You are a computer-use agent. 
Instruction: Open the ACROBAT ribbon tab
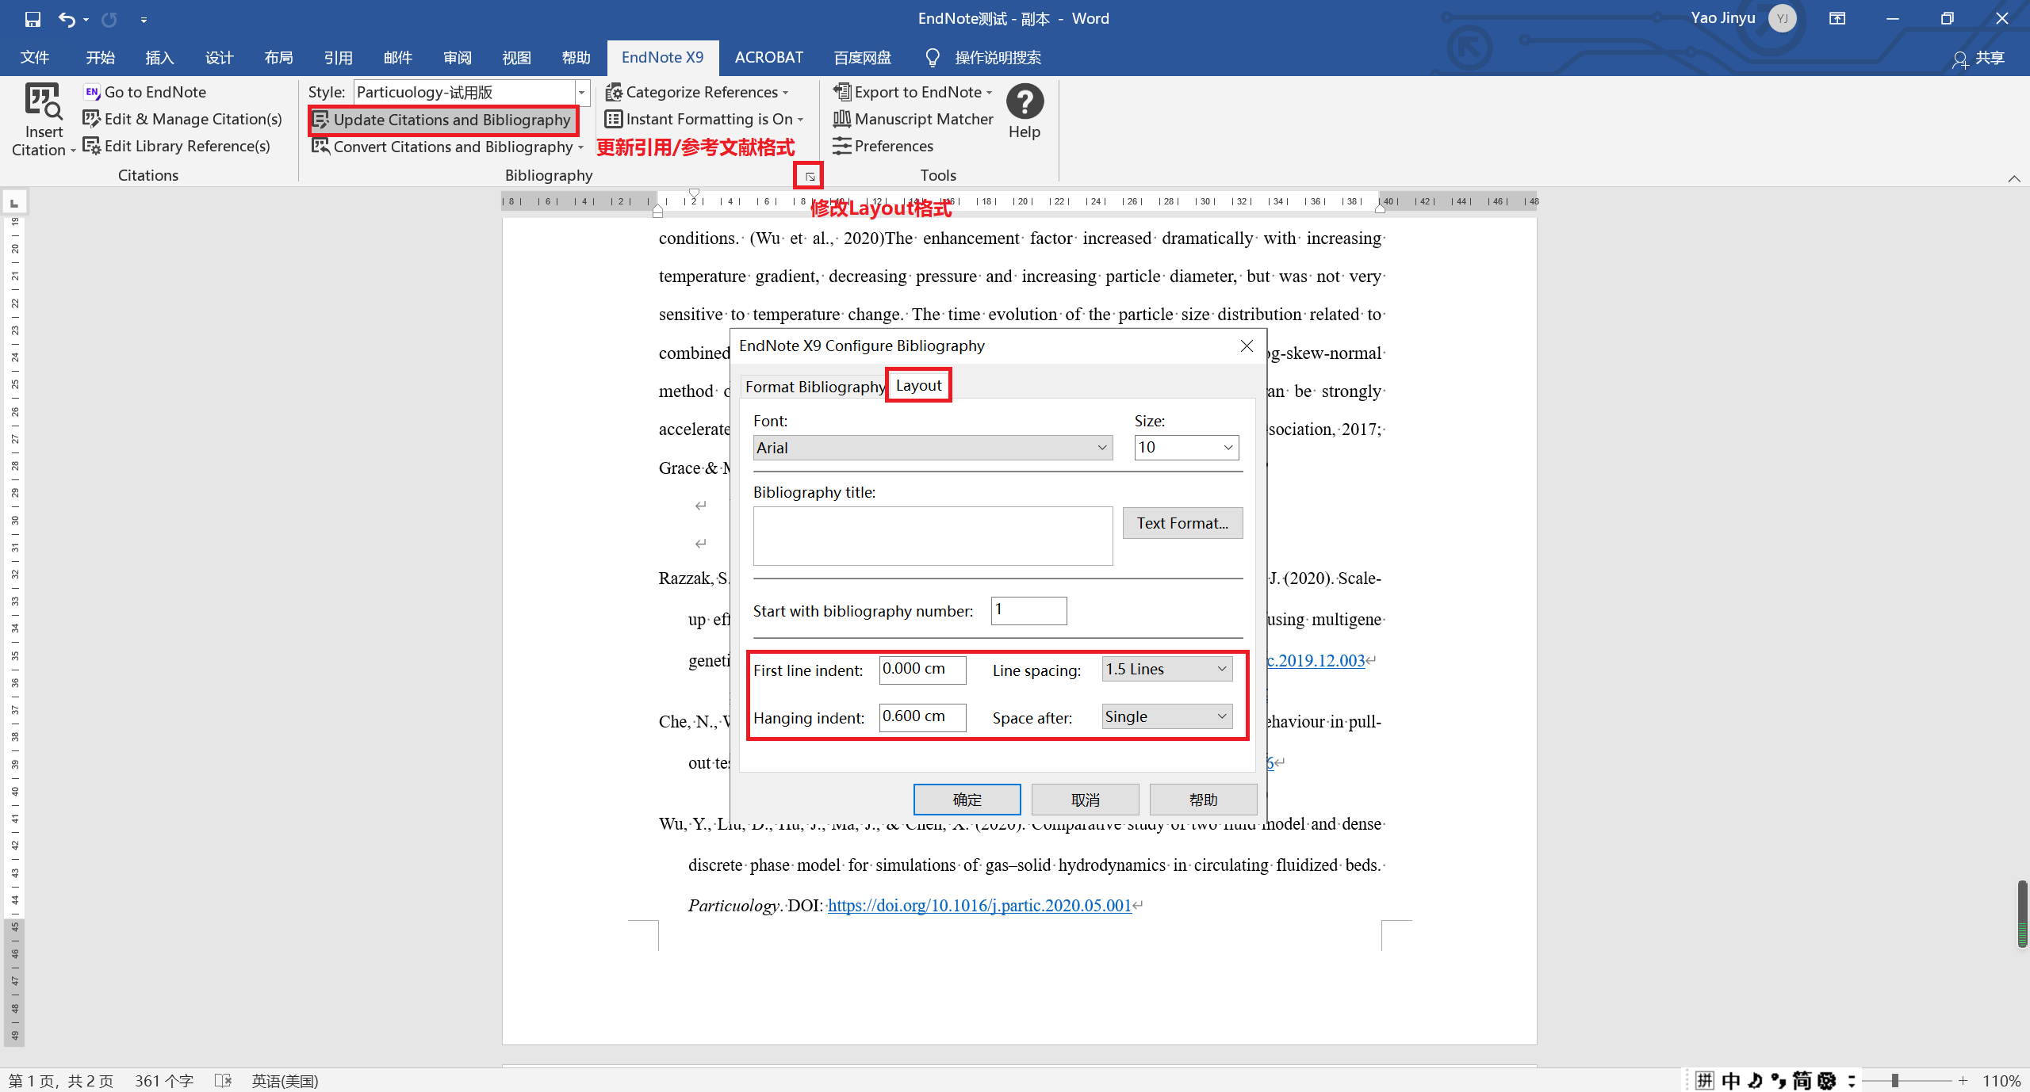pyautogui.click(x=768, y=58)
